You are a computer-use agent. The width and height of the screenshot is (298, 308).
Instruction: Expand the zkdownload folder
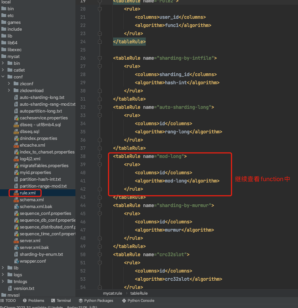coord(9,91)
